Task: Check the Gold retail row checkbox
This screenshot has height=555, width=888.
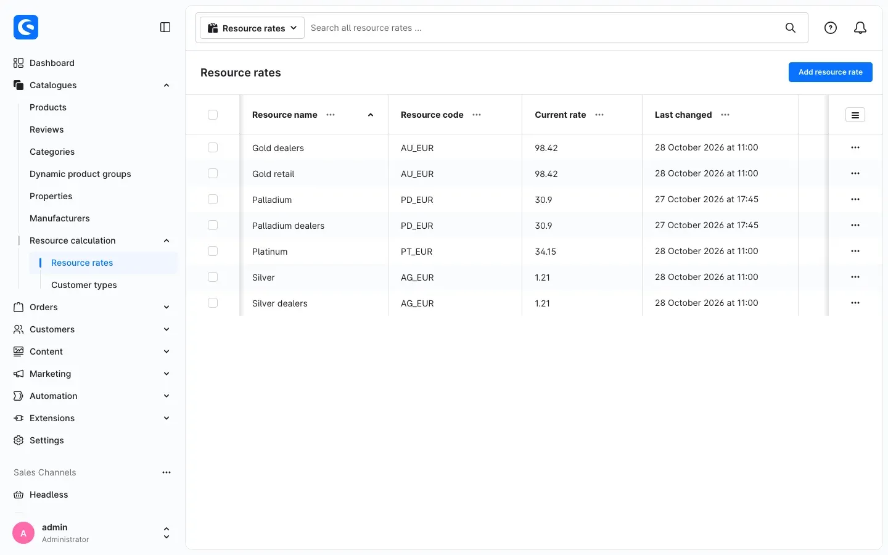Action: (213, 173)
